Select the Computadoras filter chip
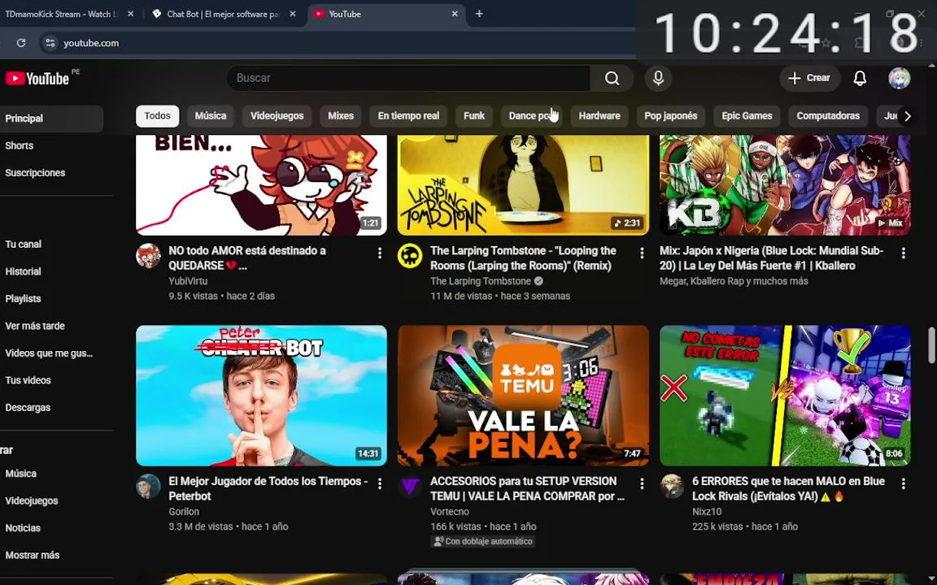The width and height of the screenshot is (937, 585). click(x=828, y=116)
